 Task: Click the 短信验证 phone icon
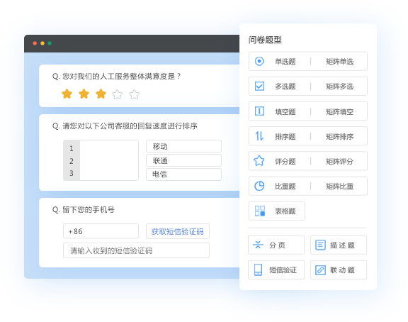[258, 270]
